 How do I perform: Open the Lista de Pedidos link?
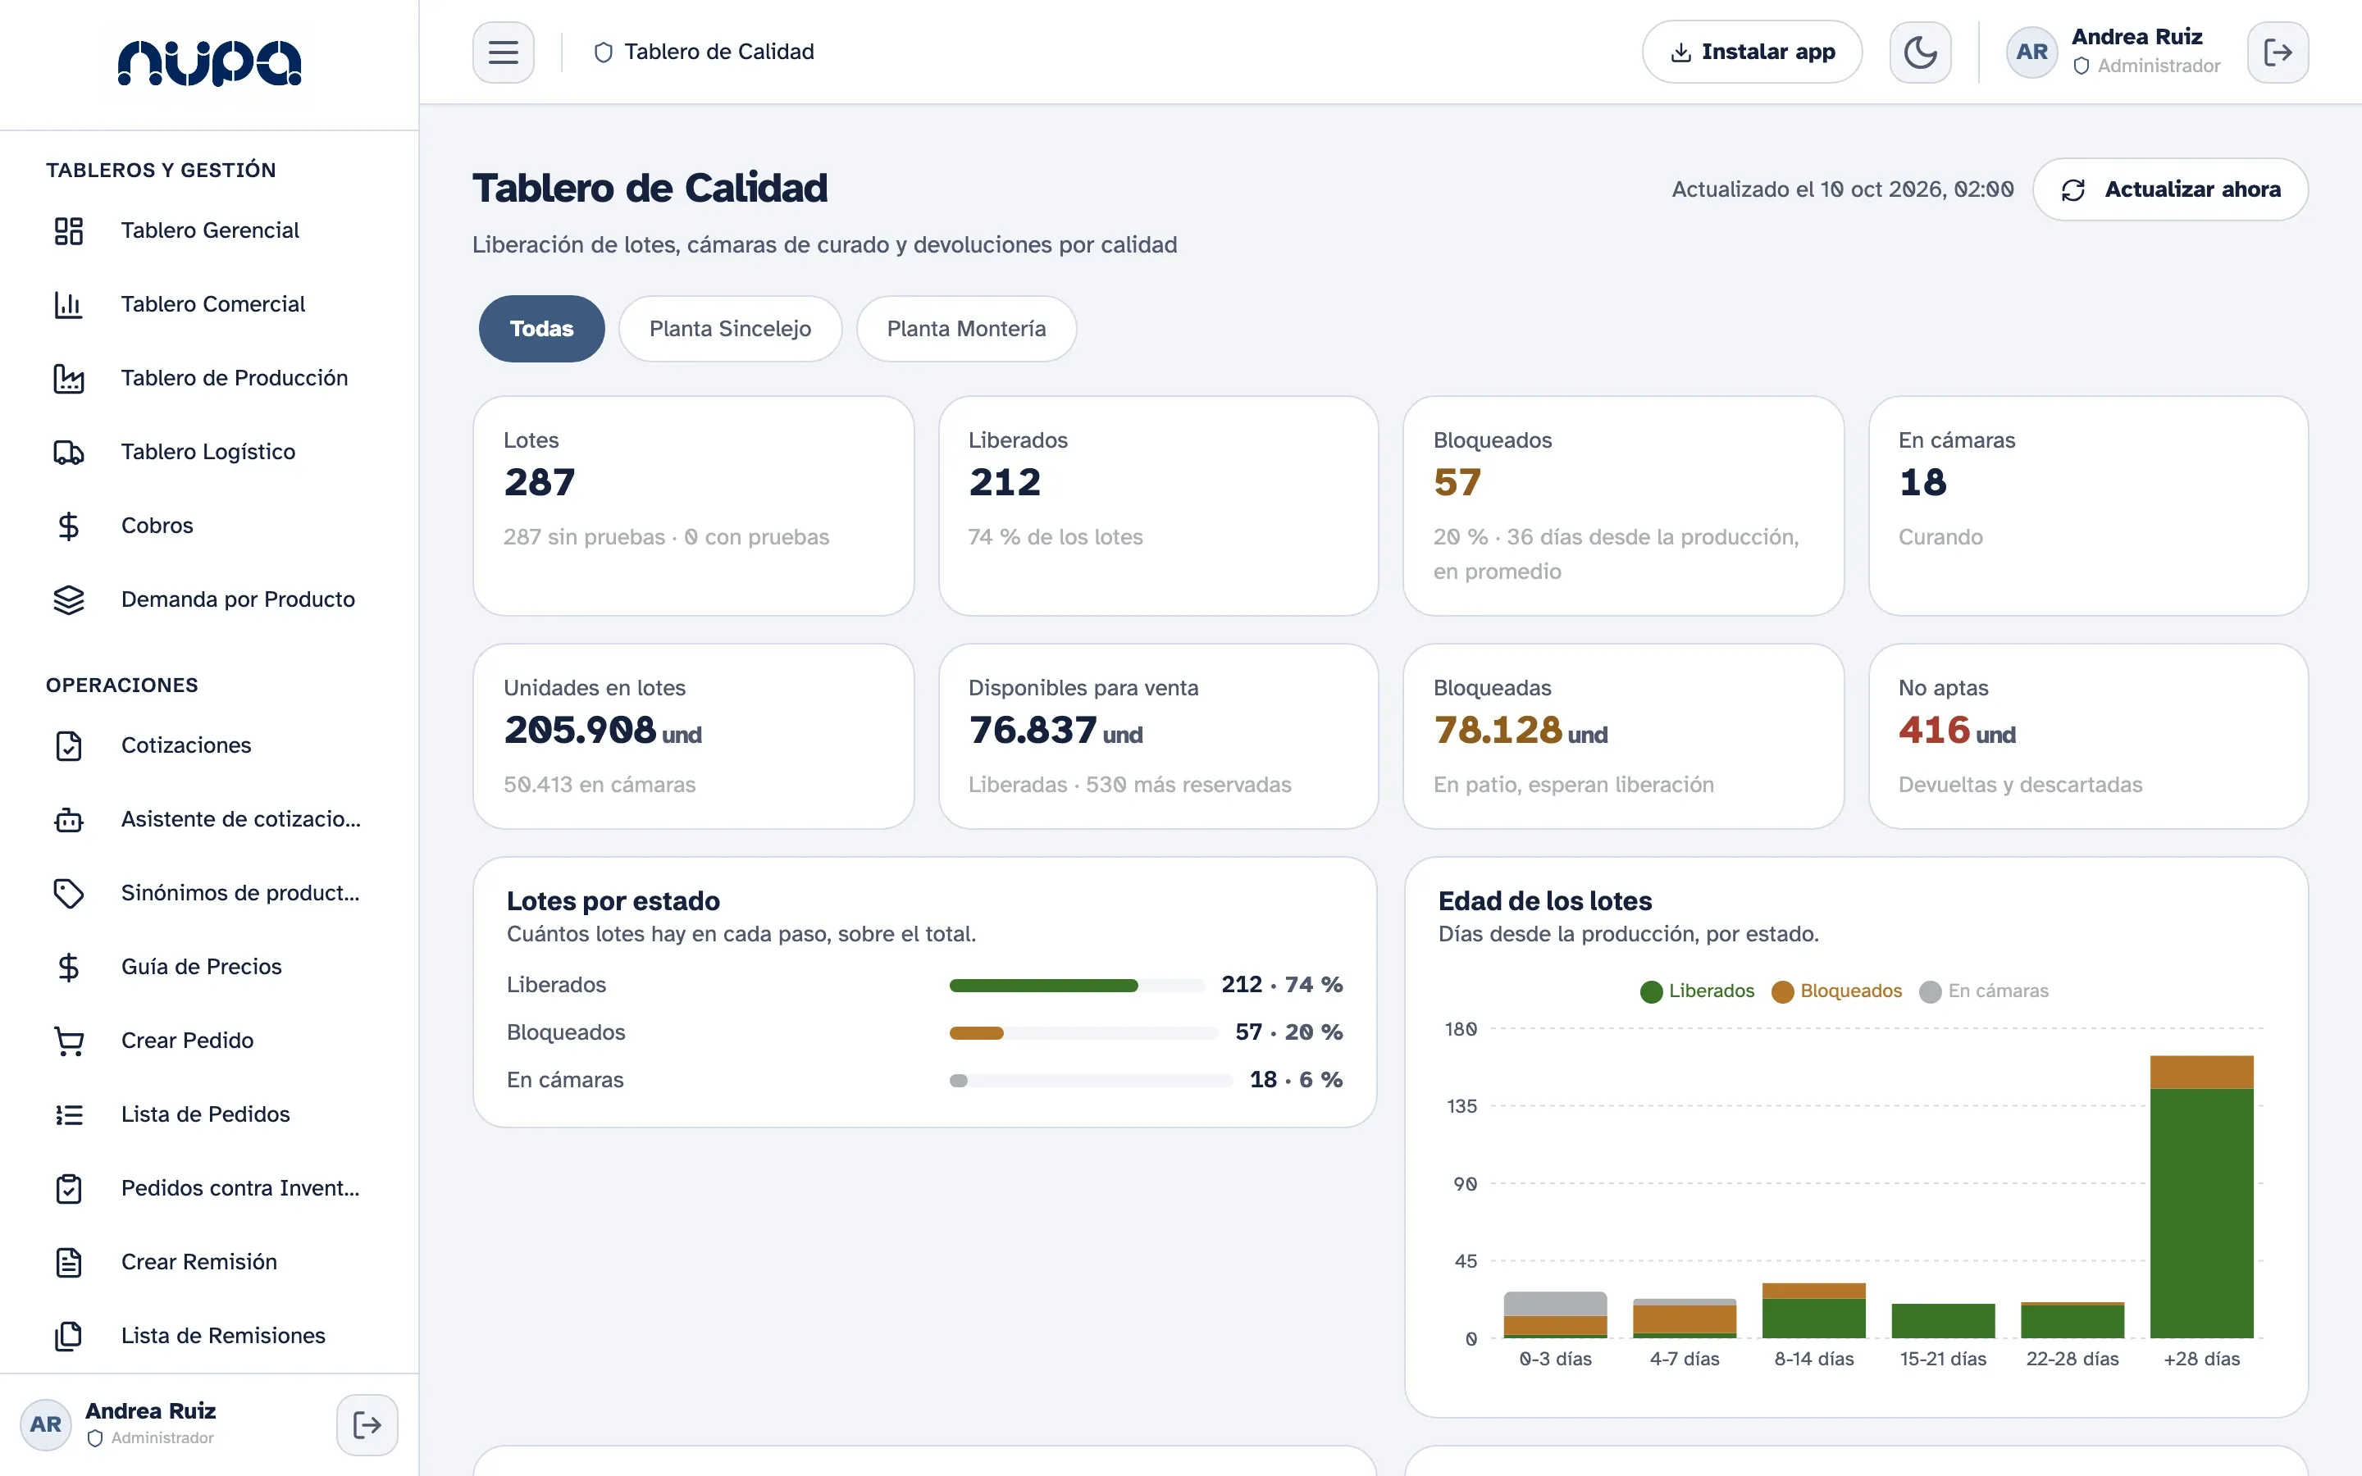(210, 1115)
